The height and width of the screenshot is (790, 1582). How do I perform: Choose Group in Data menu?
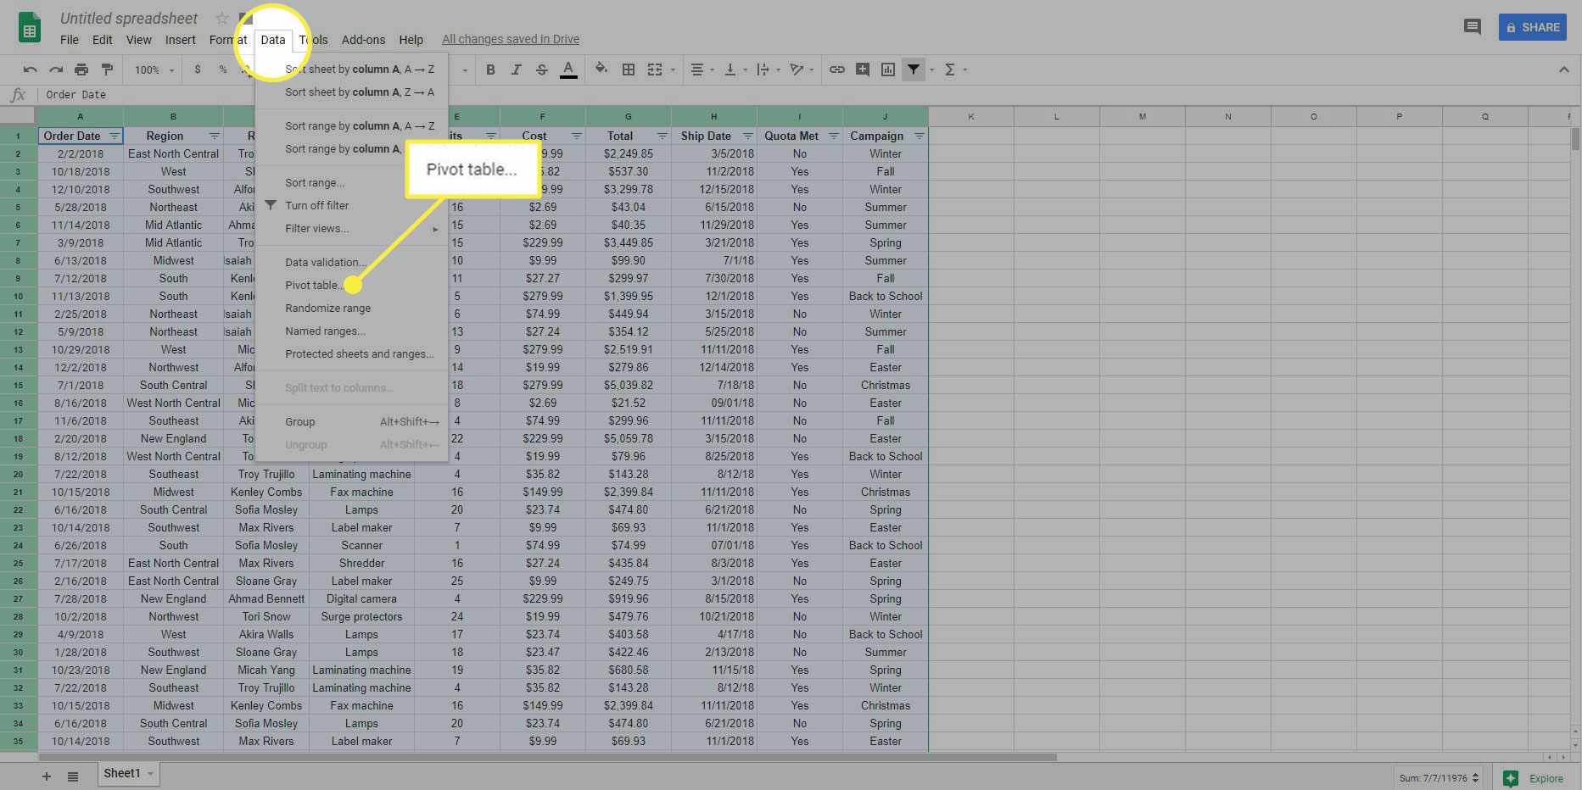(x=351, y=422)
